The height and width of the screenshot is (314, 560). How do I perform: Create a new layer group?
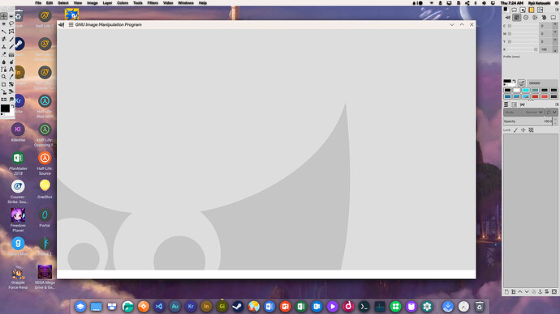[x=513, y=291]
